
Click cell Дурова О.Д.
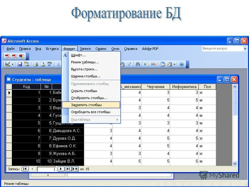pos(68,138)
